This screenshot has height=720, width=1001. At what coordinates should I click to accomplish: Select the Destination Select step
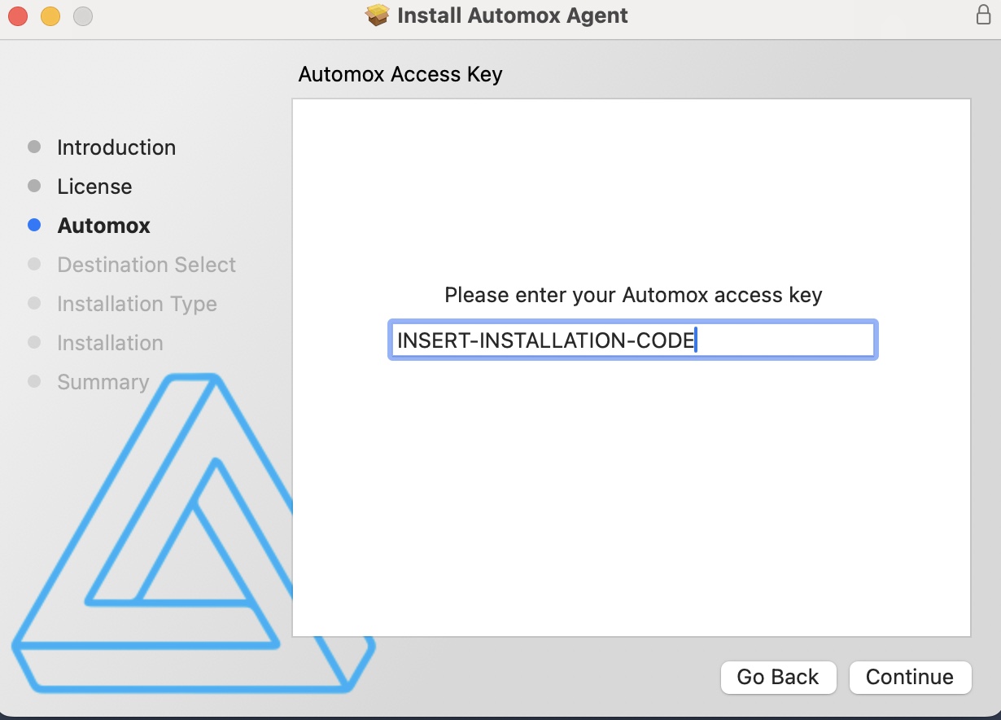tap(146, 265)
